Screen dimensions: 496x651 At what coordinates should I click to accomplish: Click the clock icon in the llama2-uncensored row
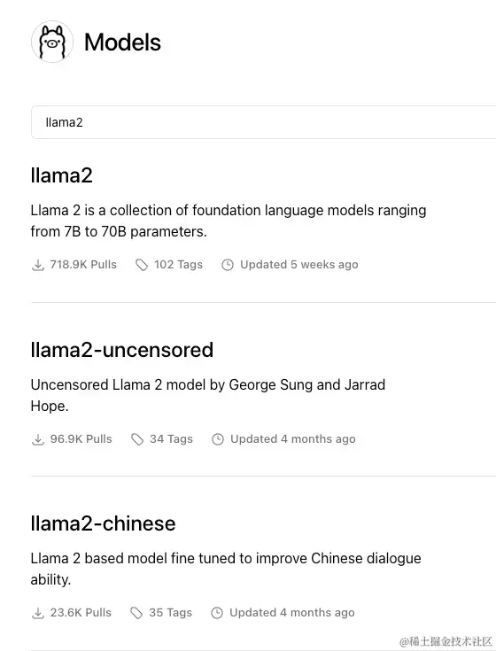click(x=218, y=439)
